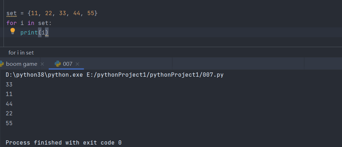This screenshot has height=147, width=342.
Task: Switch to the boom game tab
Action: (21, 64)
